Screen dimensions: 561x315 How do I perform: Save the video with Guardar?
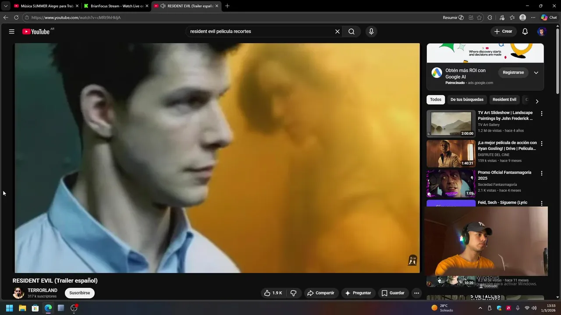click(393, 293)
